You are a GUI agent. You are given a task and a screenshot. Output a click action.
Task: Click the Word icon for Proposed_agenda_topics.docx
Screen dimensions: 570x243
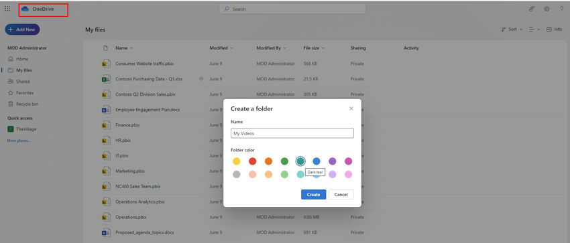(106, 232)
